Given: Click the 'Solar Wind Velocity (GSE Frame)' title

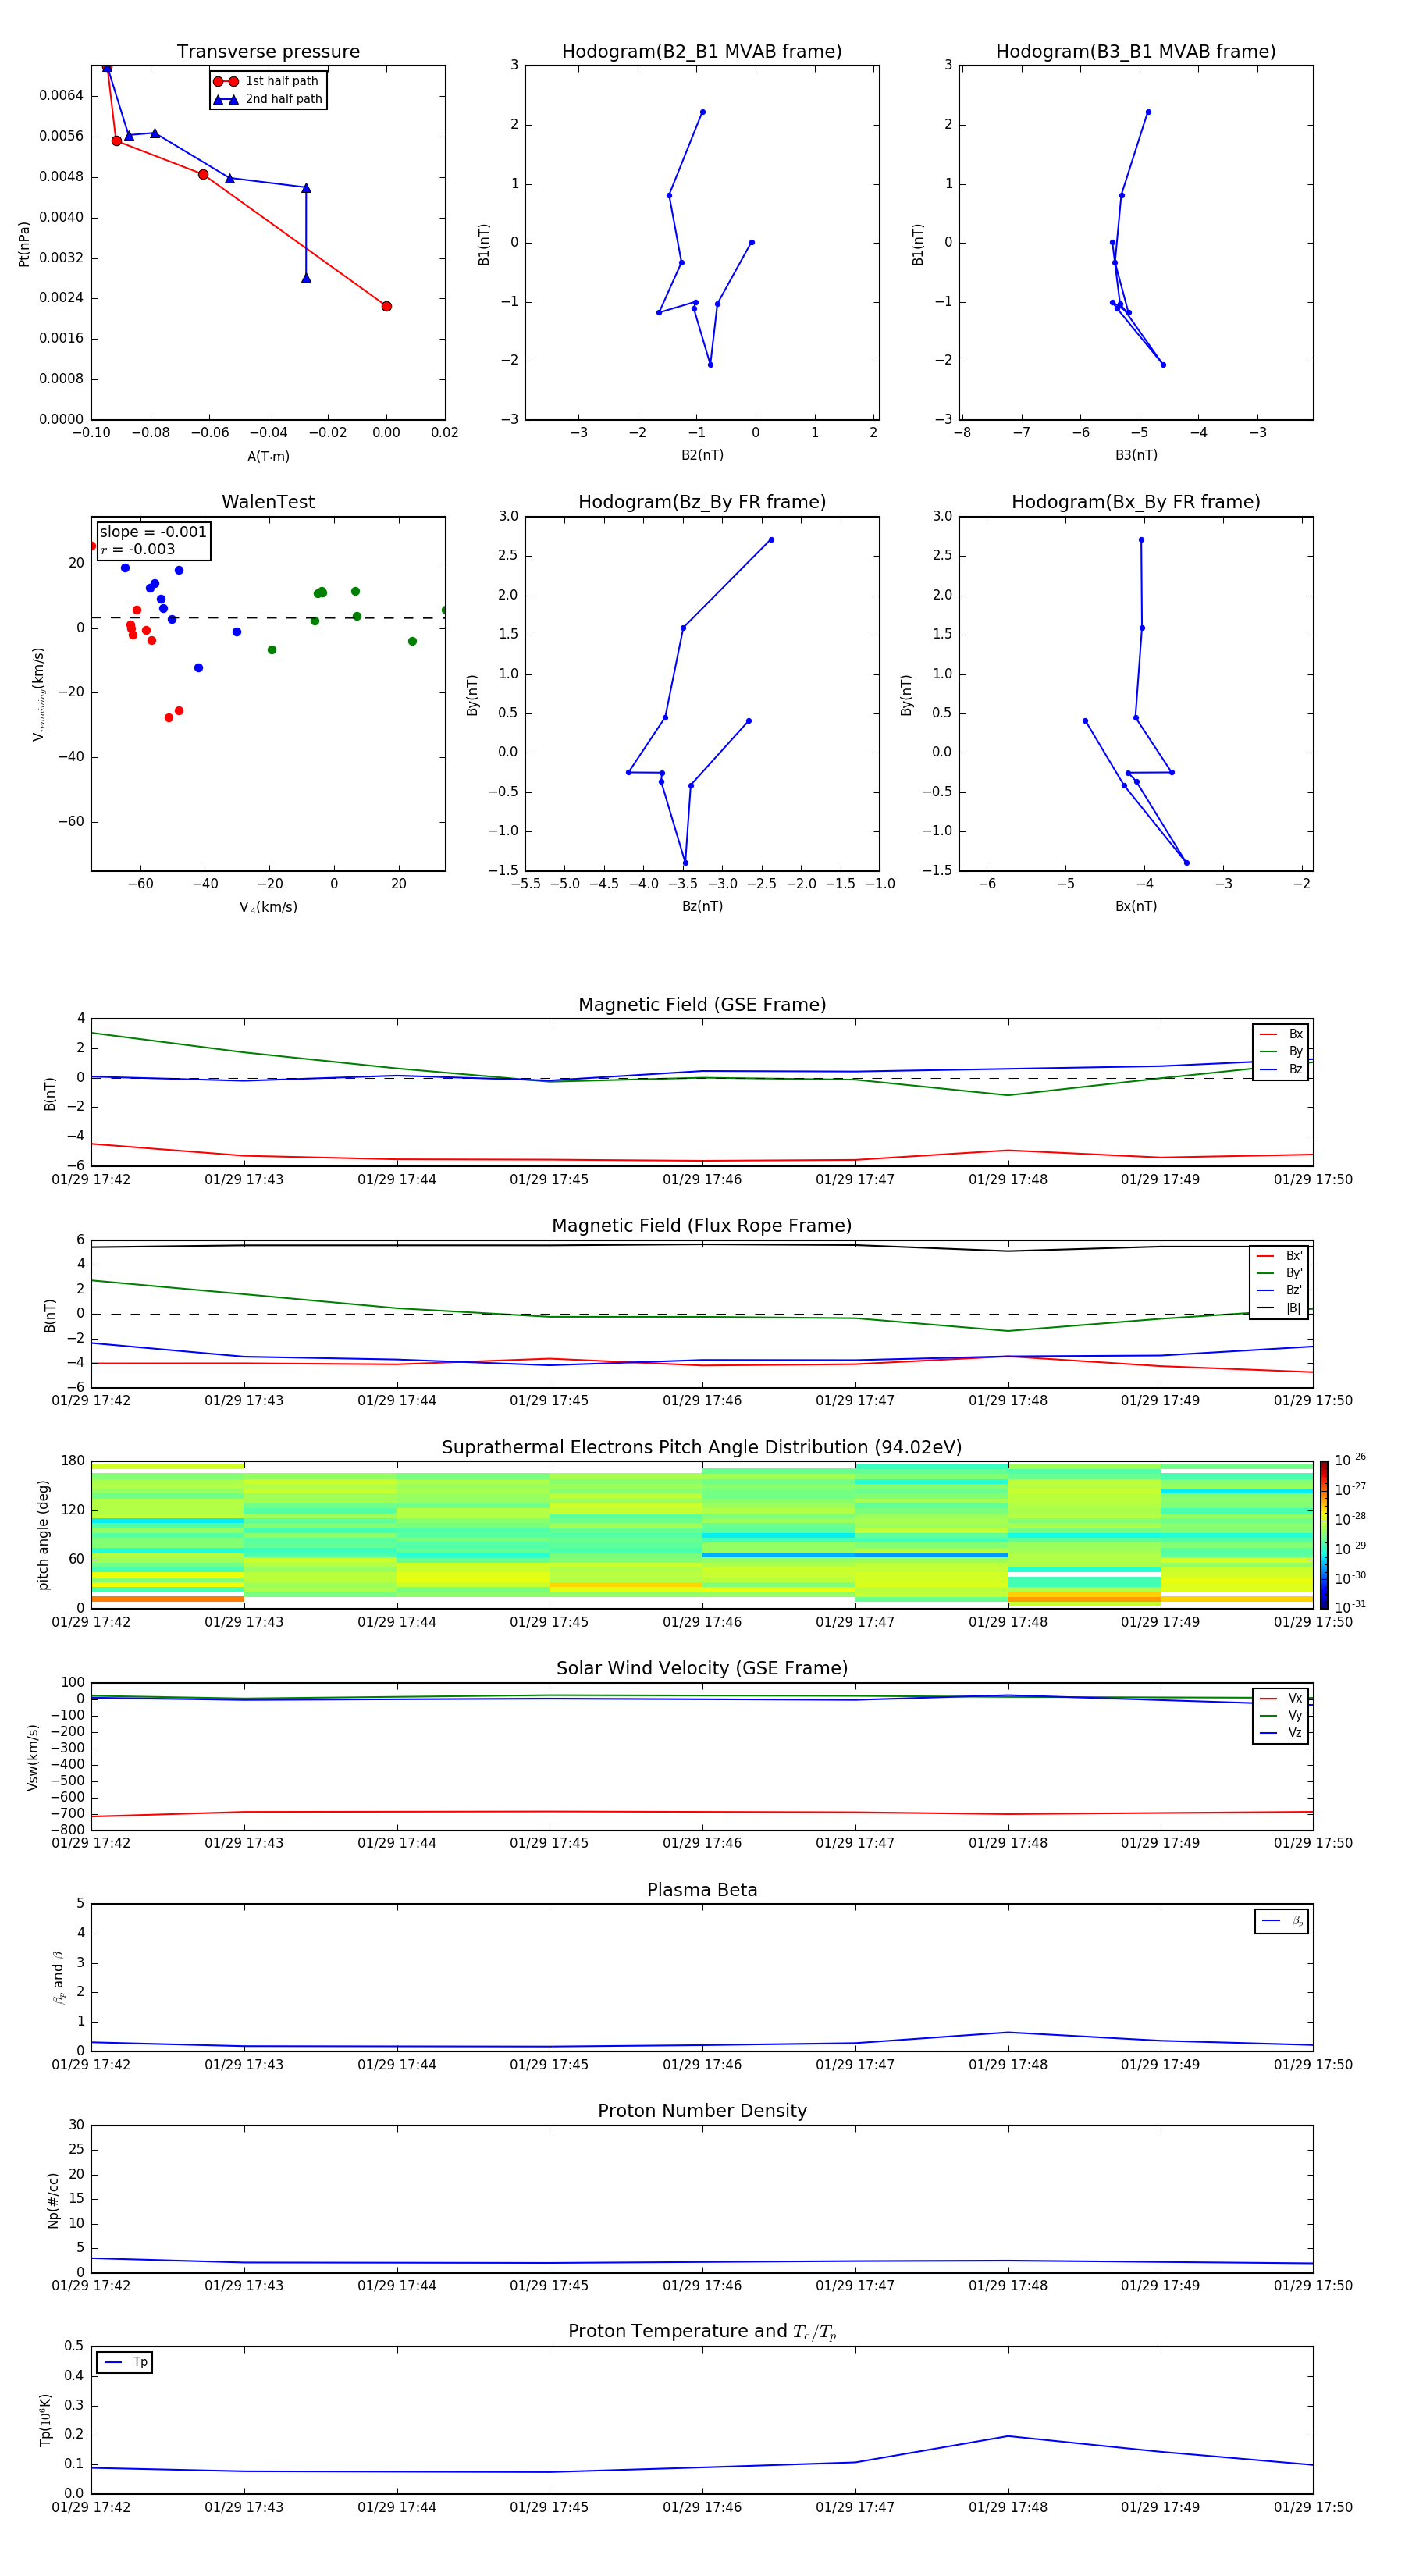Looking at the screenshot, I should [702, 1668].
